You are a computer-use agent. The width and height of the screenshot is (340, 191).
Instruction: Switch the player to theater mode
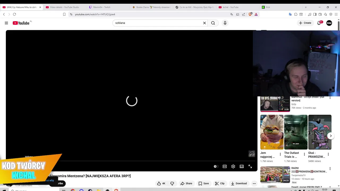(x=242, y=166)
